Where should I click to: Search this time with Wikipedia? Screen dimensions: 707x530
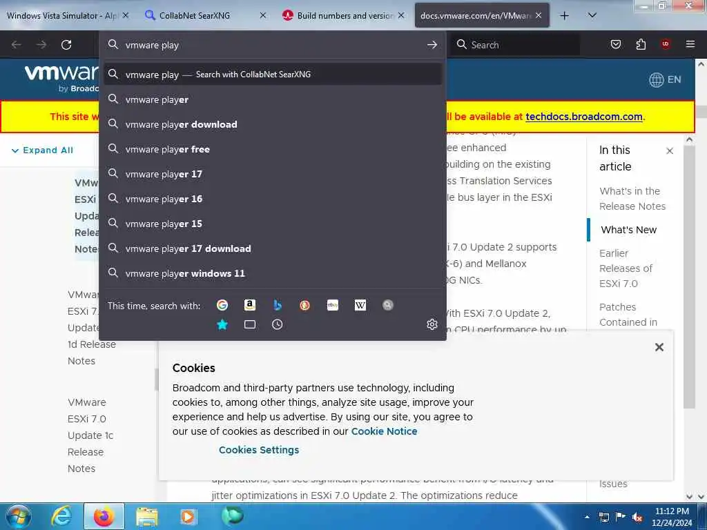(x=360, y=305)
